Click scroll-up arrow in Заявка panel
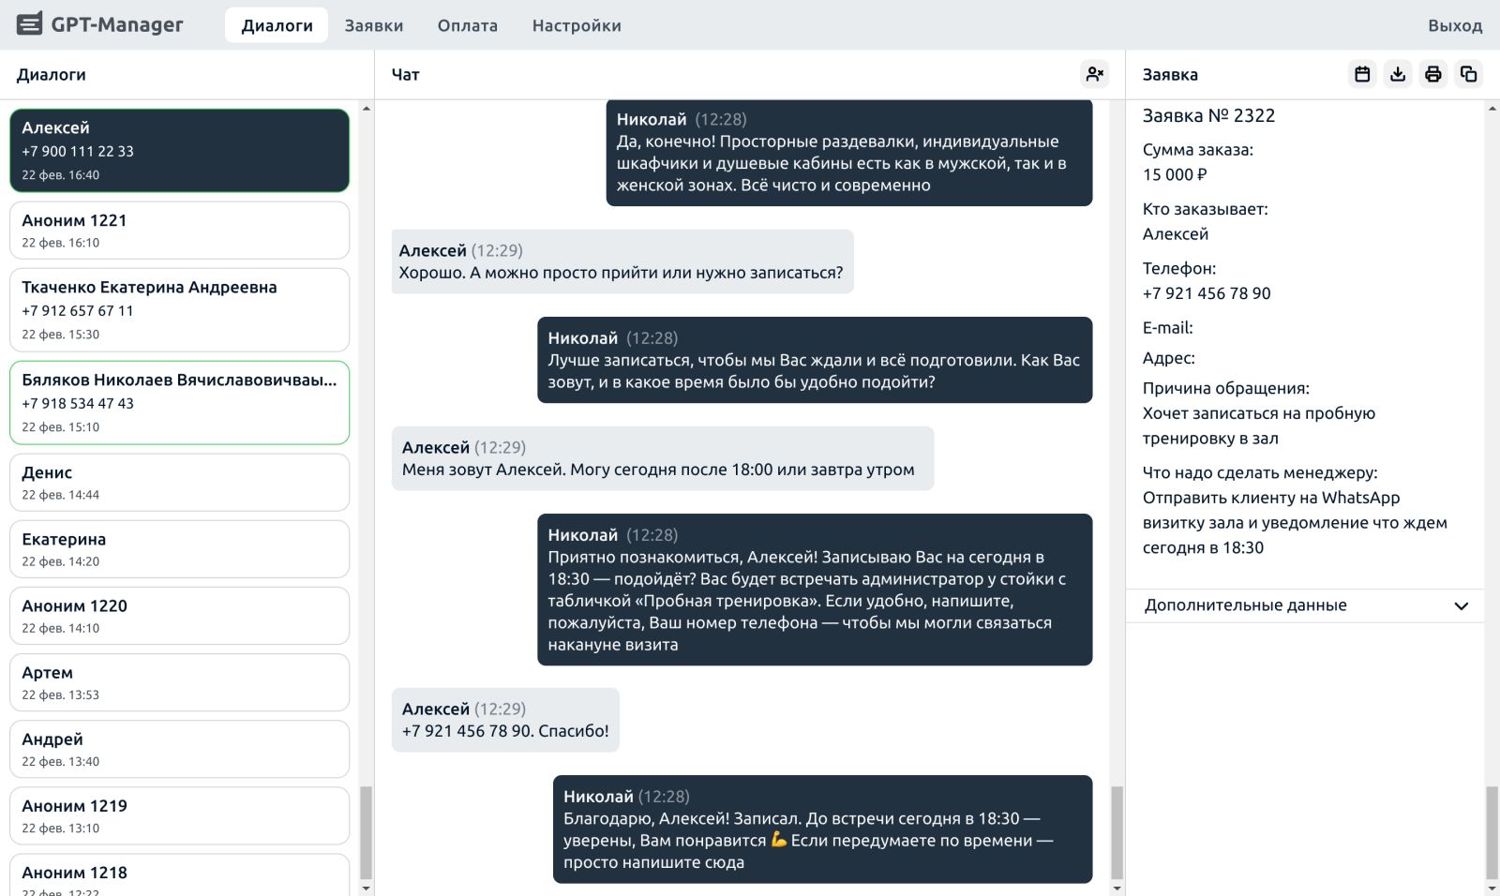This screenshot has height=896, width=1500. (1492, 109)
